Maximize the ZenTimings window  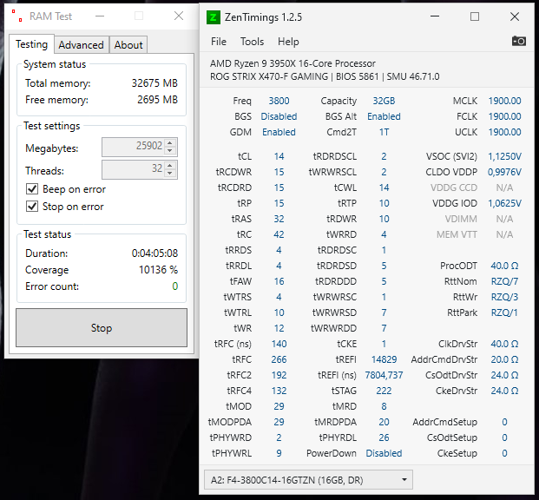pos(475,16)
